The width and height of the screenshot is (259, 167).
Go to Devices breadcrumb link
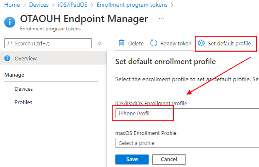pos(39,5)
